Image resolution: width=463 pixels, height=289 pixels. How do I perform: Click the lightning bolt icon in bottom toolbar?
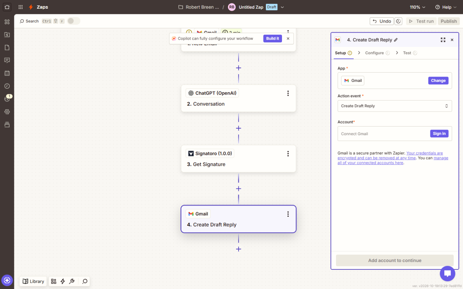click(x=63, y=281)
